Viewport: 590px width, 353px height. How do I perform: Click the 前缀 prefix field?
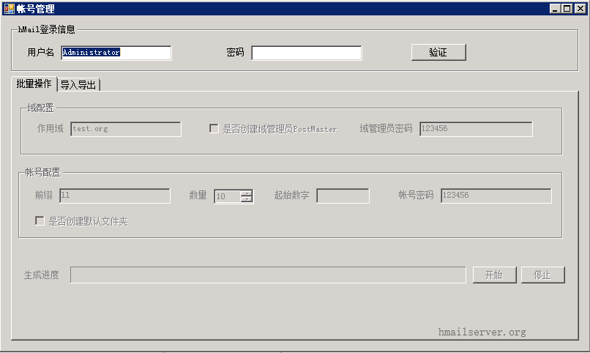(x=115, y=196)
